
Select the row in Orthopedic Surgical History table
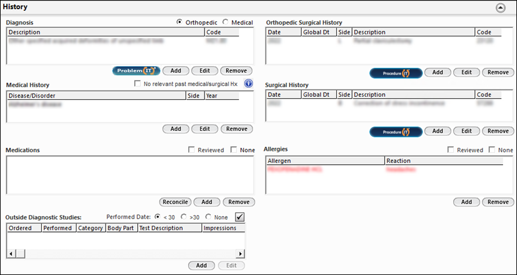coord(384,41)
